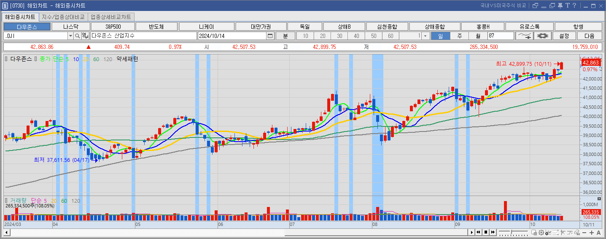Click the bottom toolbar gear settings icon
Screen dimensions: 606x239
coord(541,233)
